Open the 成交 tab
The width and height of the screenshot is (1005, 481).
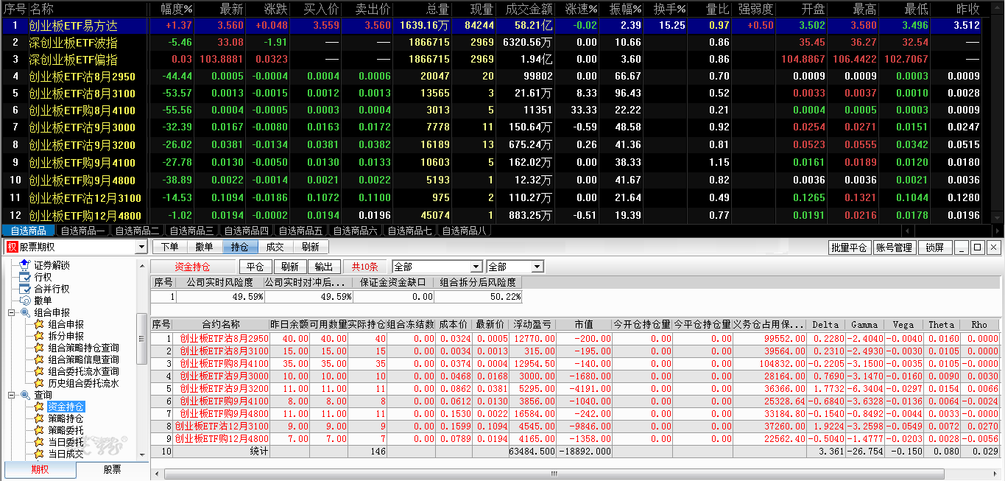point(275,247)
